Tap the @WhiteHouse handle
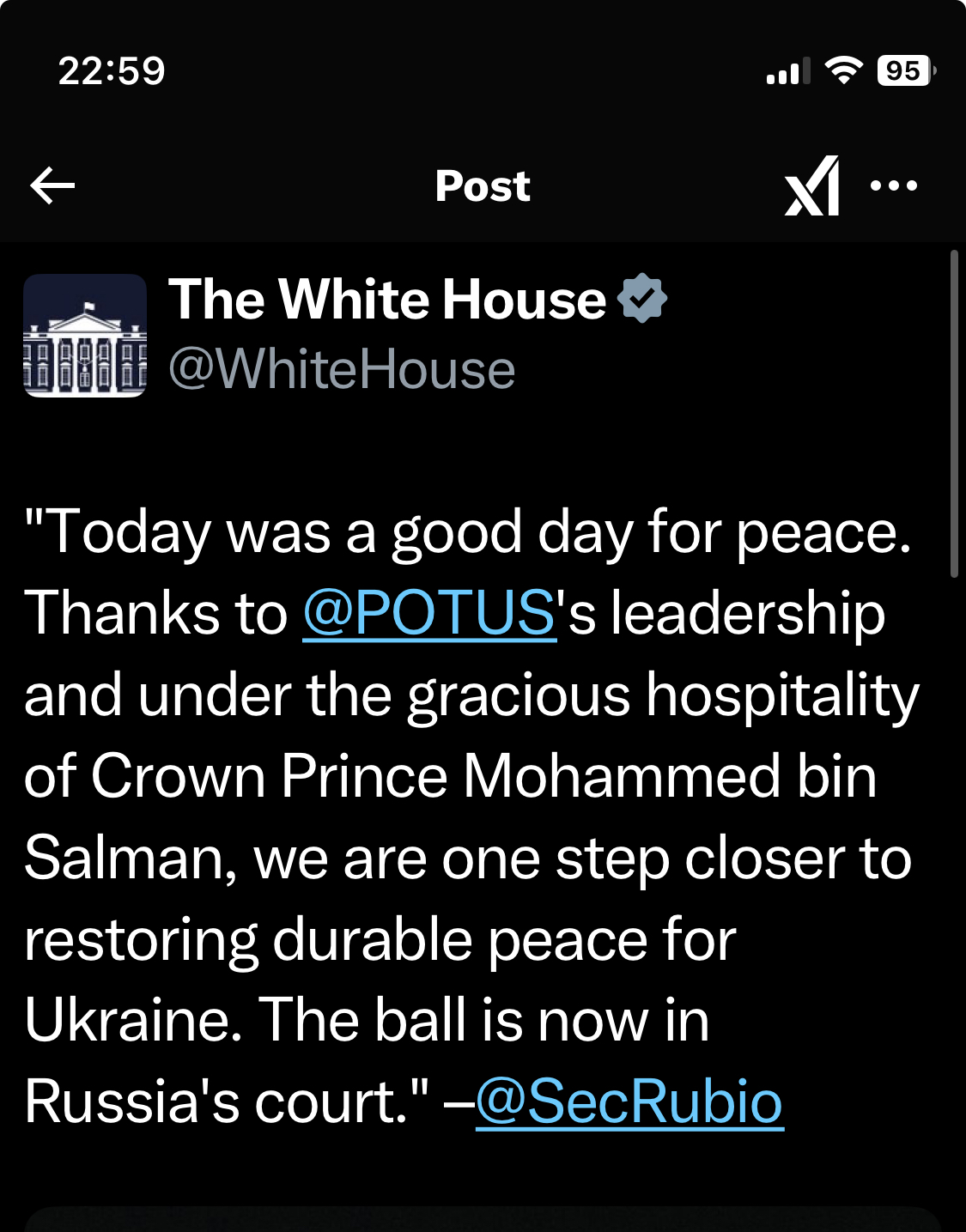 342,369
